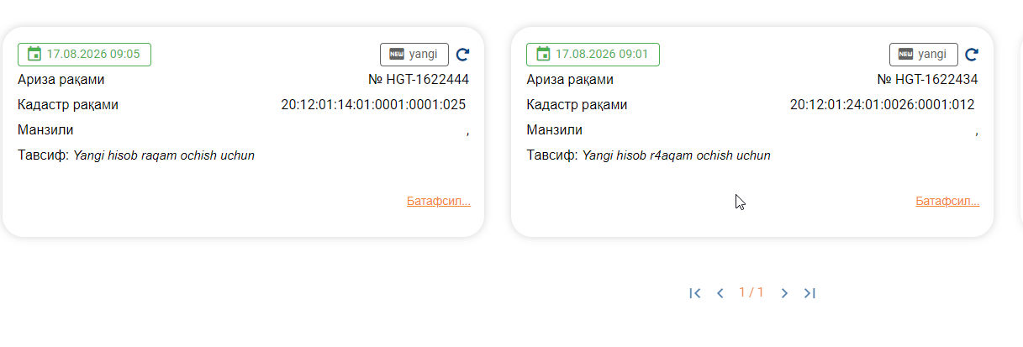Go to first page of pagination

pyautogui.click(x=694, y=293)
